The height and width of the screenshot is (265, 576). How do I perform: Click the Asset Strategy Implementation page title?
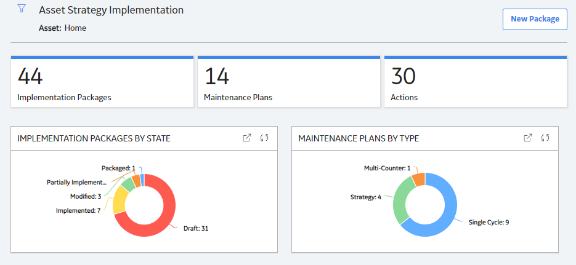coord(112,10)
